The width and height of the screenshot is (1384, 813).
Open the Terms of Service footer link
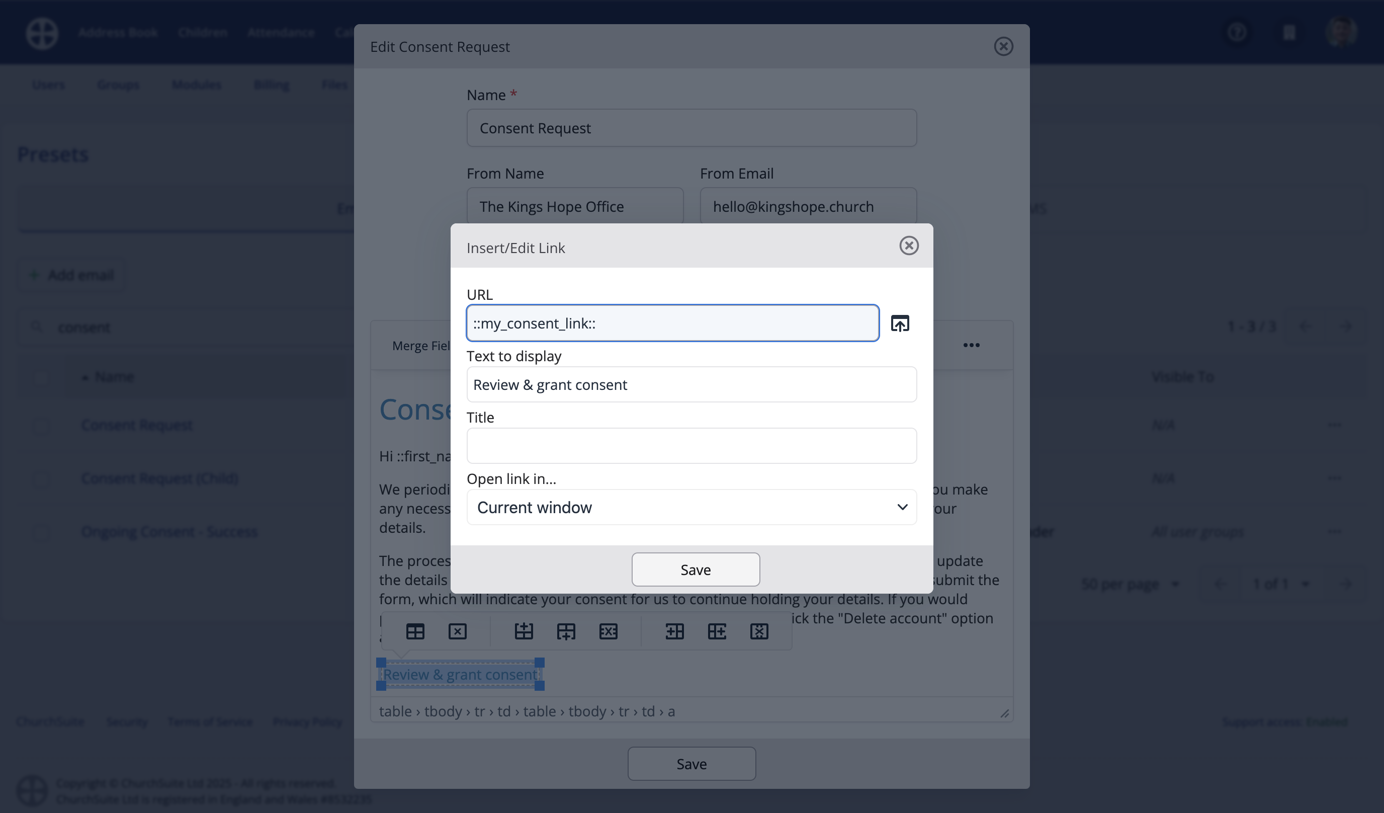coord(210,721)
